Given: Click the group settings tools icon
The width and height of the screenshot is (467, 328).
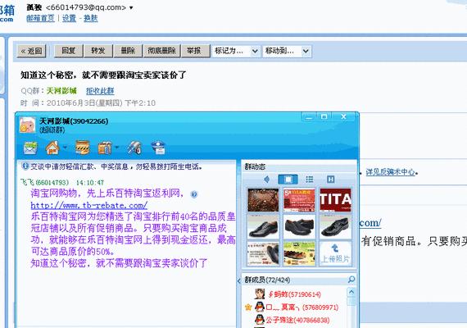Looking at the screenshot, I should (134, 148).
